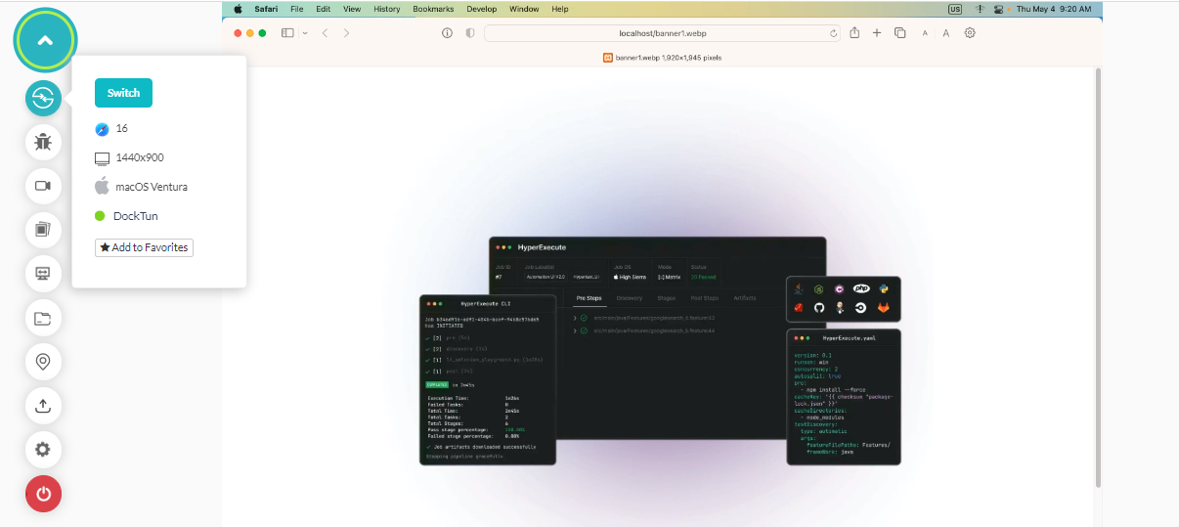Toggle the switch-browser panel icon

click(x=43, y=98)
